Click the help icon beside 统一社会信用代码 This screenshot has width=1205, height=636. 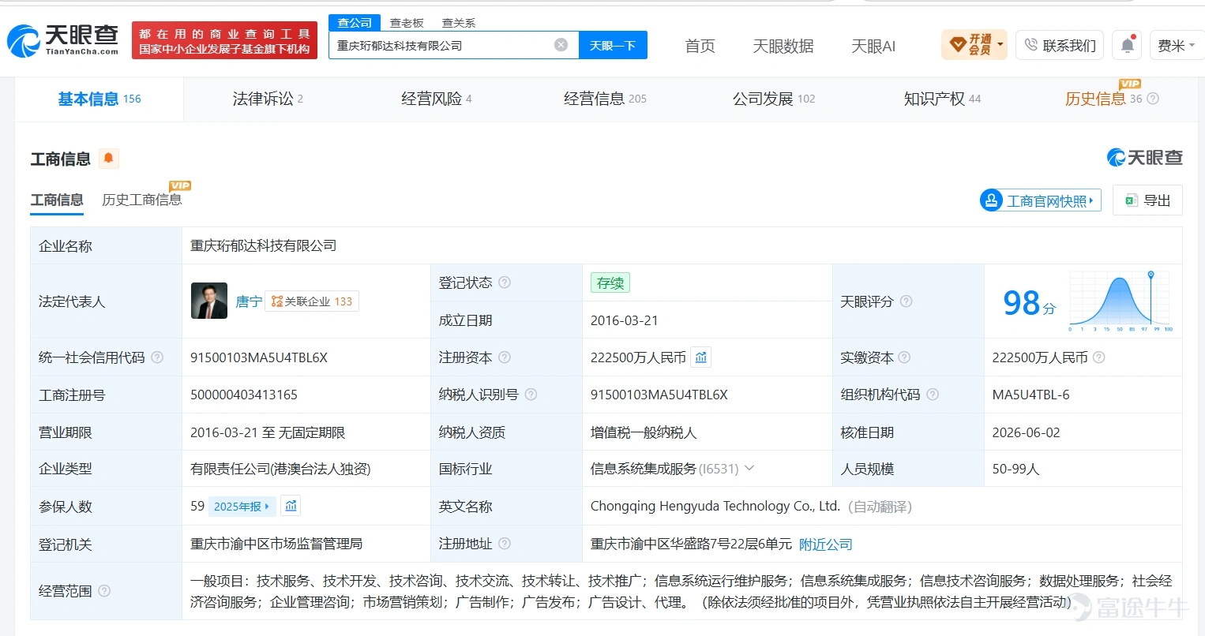(157, 357)
